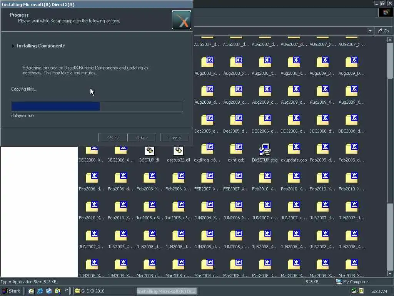The width and height of the screenshot is (394, 296).
Task: Click the "Progress" heading in the installer
Action: coord(19,15)
